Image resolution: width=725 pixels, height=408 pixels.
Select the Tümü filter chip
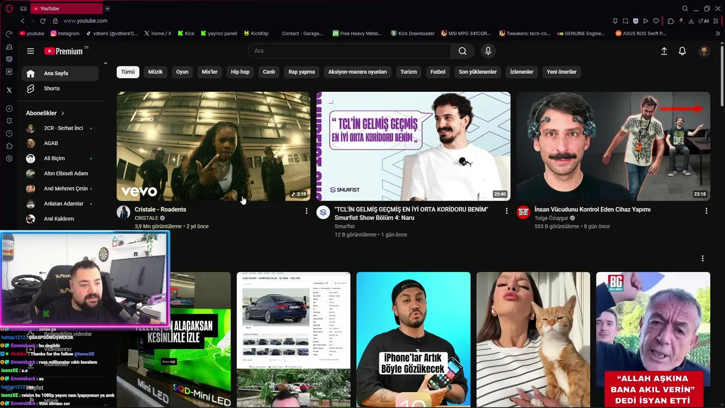(x=128, y=72)
